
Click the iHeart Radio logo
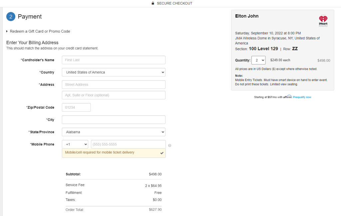(323, 20)
